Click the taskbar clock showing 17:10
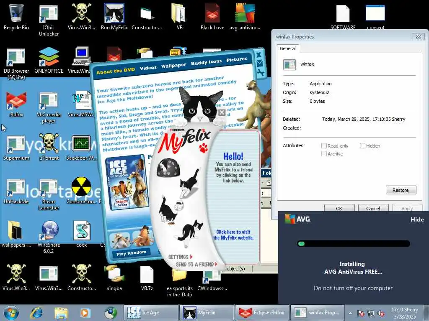 [x=405, y=313]
